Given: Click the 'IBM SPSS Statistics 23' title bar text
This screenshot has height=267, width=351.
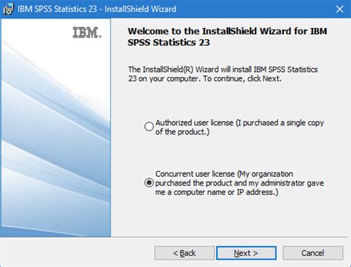Looking at the screenshot, I should click(x=57, y=9).
